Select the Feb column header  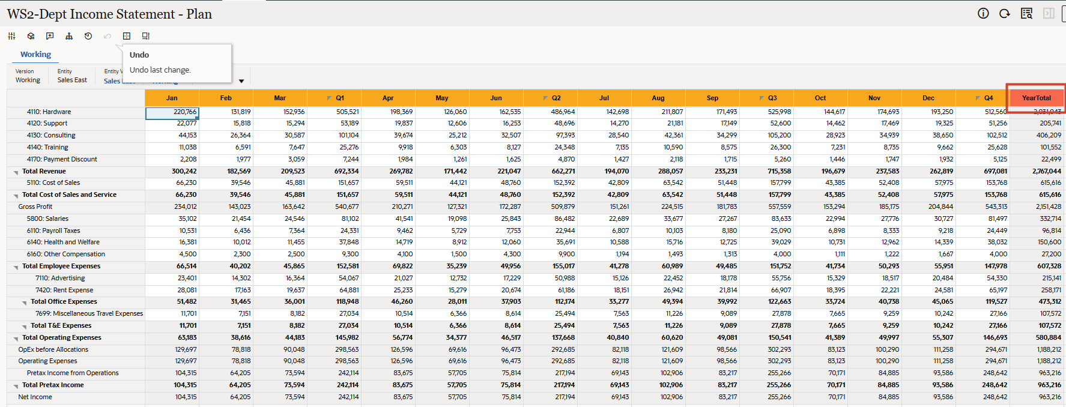(226, 98)
